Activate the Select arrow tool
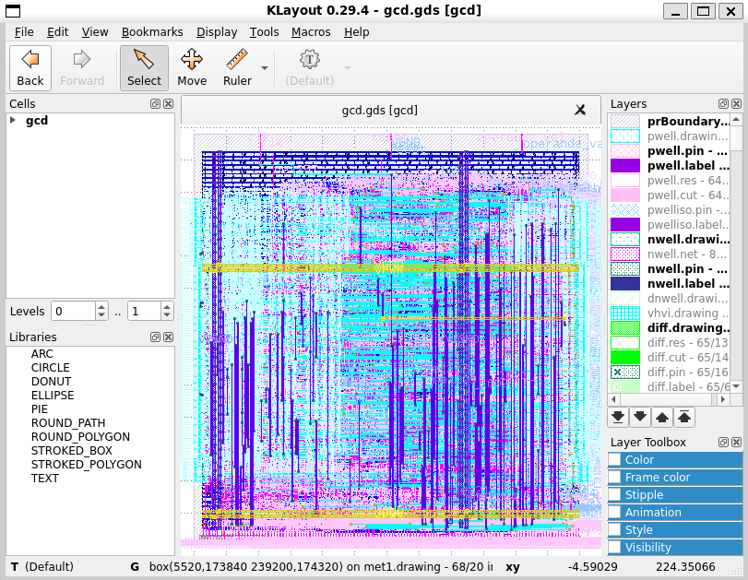The image size is (748, 580). click(x=144, y=68)
